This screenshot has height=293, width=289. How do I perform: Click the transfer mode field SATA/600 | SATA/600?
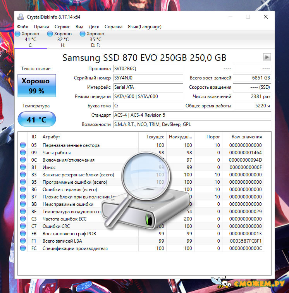[148, 97]
